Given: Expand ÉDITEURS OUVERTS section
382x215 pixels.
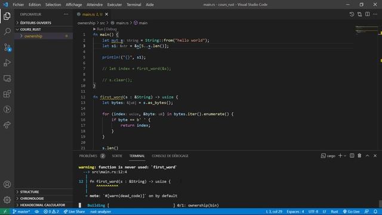Looking at the screenshot, I should 44,23.
